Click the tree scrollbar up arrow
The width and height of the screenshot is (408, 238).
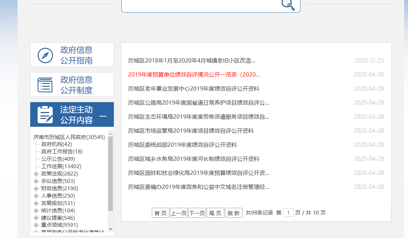click(111, 134)
